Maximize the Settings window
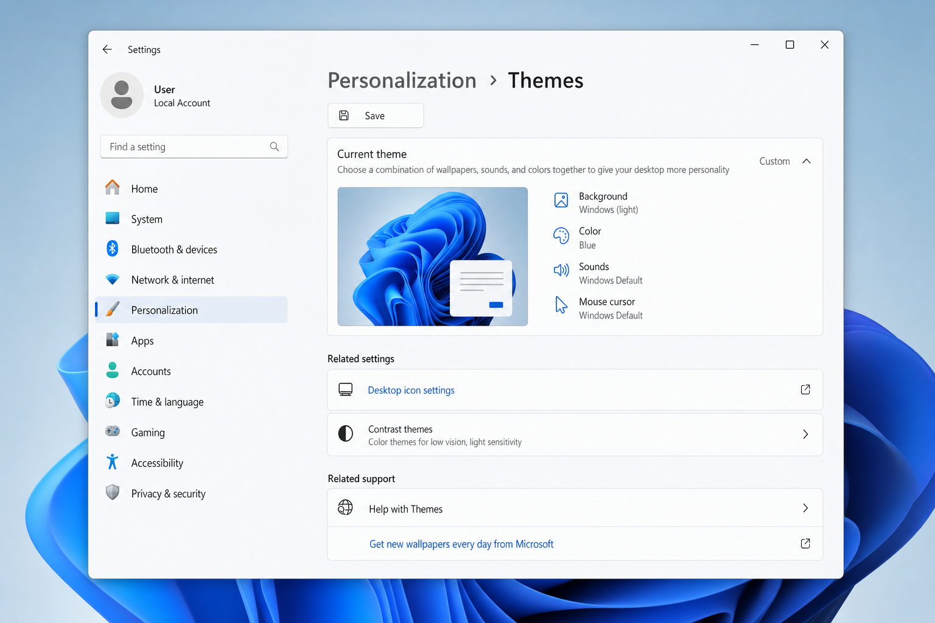The width and height of the screenshot is (935, 623). click(790, 44)
